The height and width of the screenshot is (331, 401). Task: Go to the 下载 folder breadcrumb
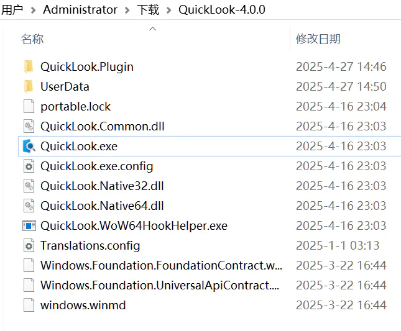click(x=148, y=10)
